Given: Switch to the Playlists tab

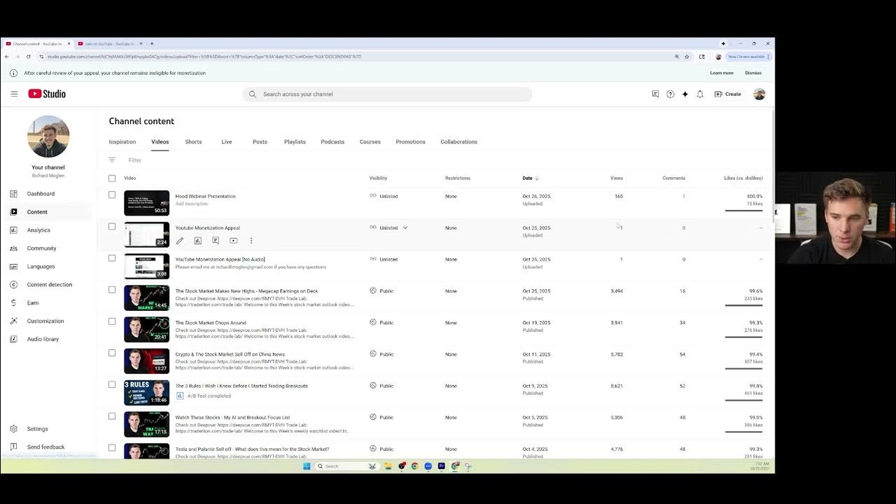Looking at the screenshot, I should coord(295,142).
